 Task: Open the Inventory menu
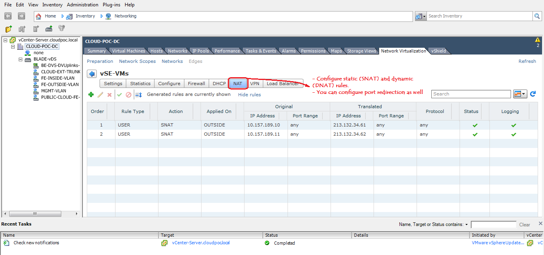(52, 4)
